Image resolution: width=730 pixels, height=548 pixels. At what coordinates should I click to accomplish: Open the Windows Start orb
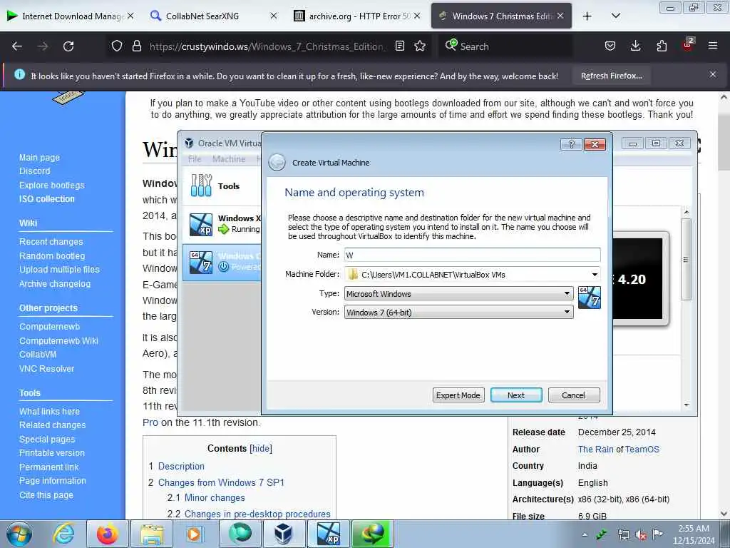coord(19,534)
